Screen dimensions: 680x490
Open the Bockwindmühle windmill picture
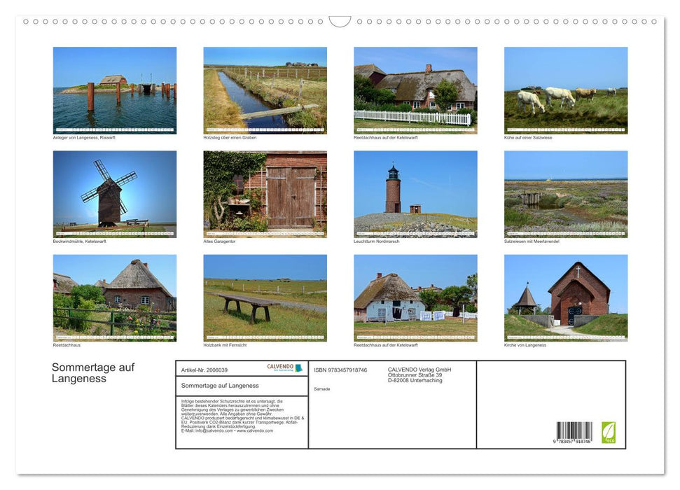pos(115,194)
